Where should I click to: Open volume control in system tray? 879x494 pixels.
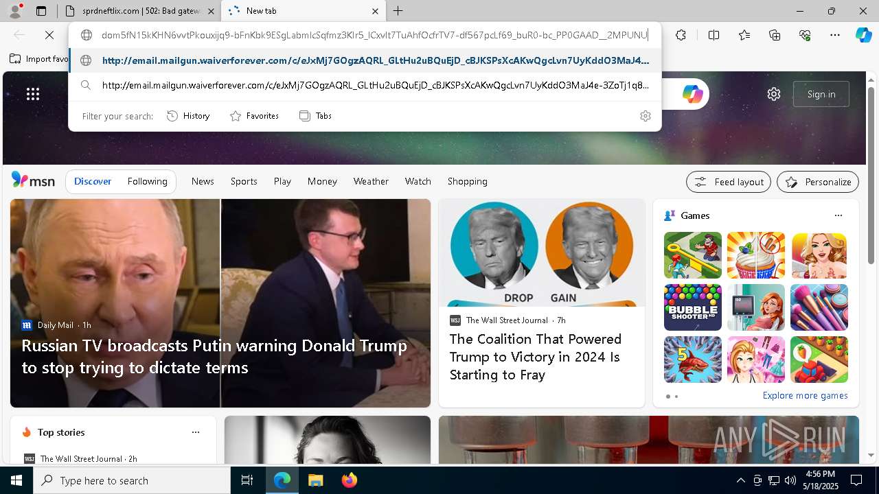pyautogui.click(x=790, y=480)
